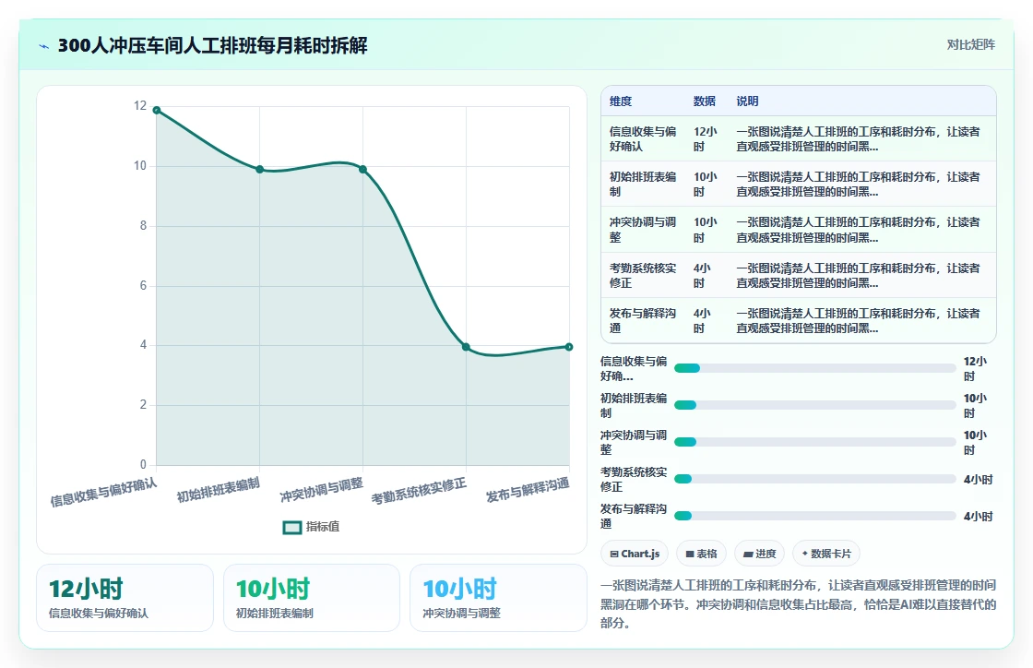Select the 考勤系统核实修正 table row cell
The image size is (1033, 668).
642,275
